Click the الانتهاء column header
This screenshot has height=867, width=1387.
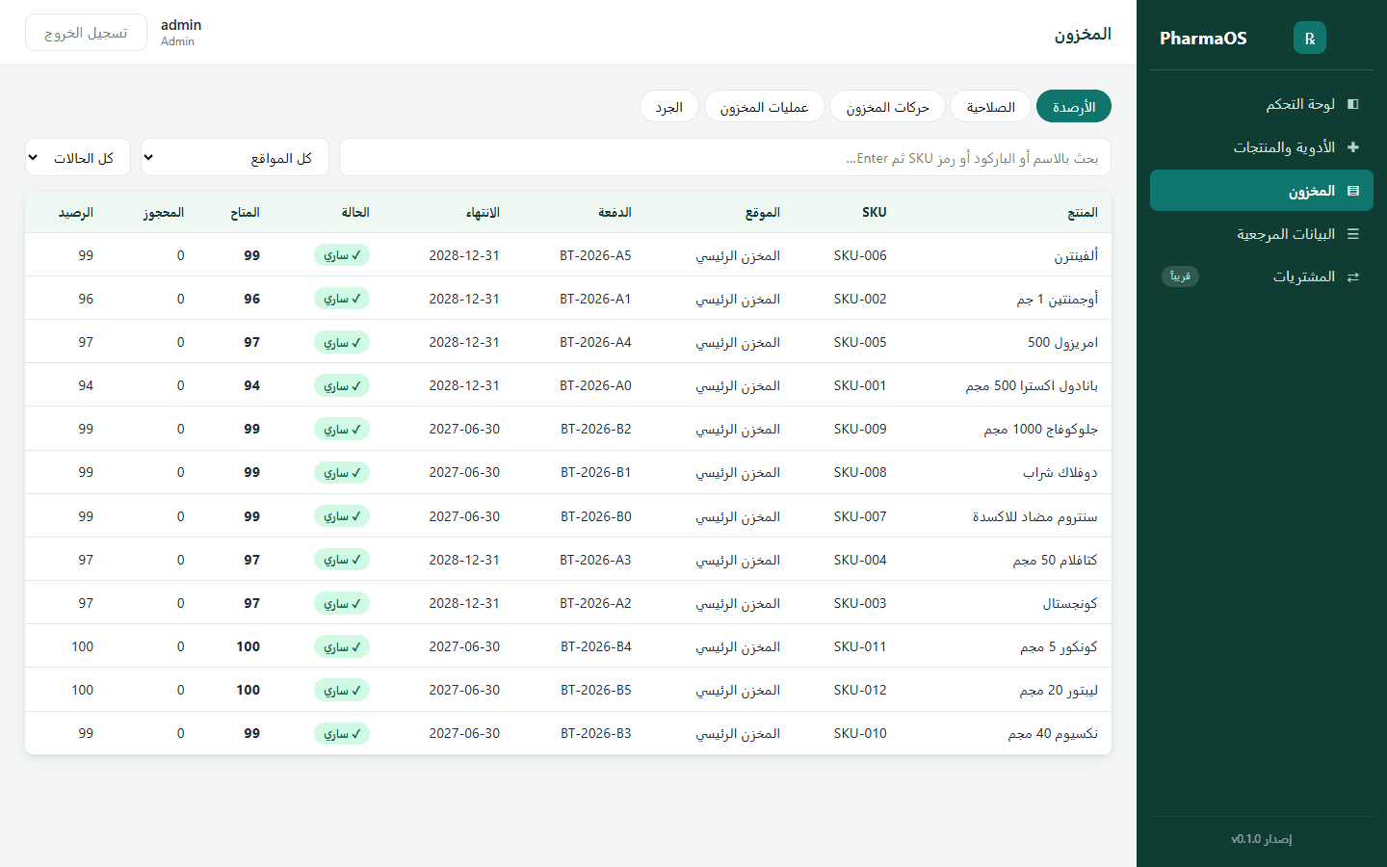click(483, 213)
